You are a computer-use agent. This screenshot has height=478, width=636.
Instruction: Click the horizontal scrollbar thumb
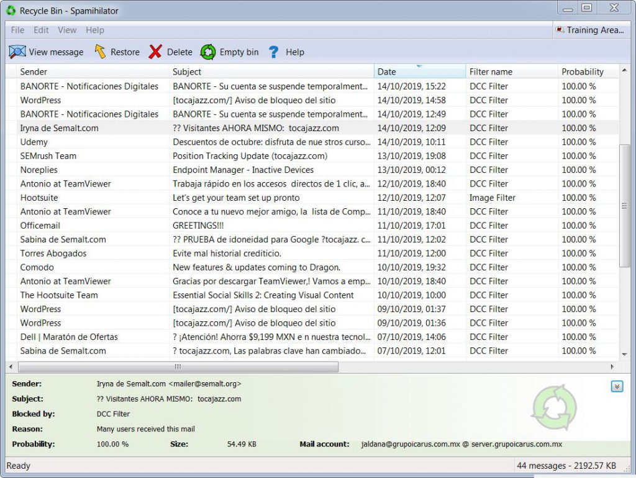[178, 367]
